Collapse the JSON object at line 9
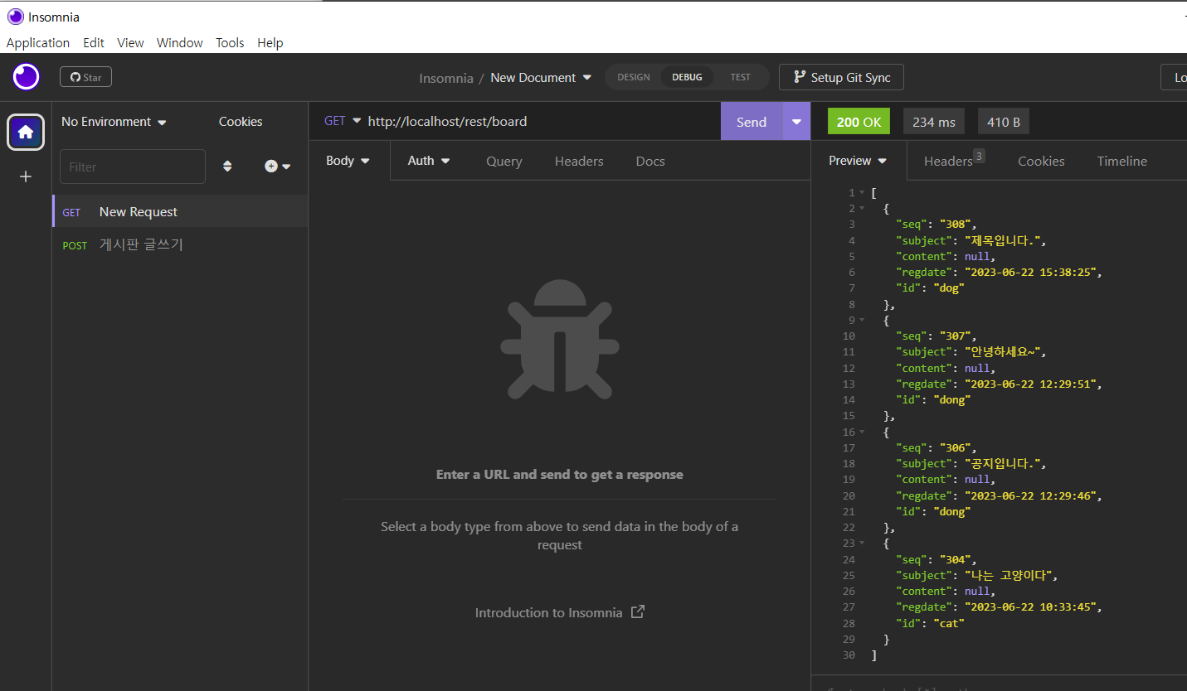Image resolution: width=1187 pixels, height=691 pixels. (862, 320)
